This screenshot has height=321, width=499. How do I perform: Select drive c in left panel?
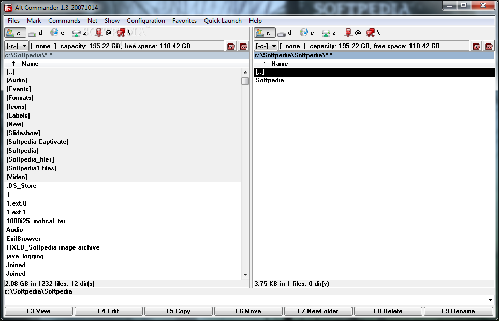(16, 33)
